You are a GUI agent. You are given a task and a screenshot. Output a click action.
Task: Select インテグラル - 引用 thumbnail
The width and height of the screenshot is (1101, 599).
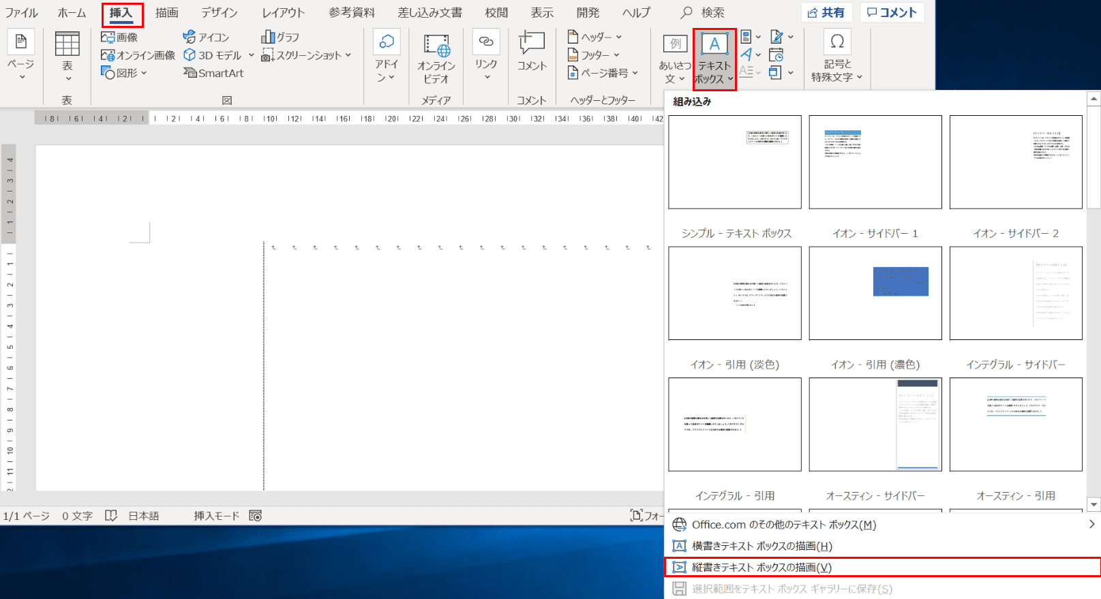tap(735, 425)
